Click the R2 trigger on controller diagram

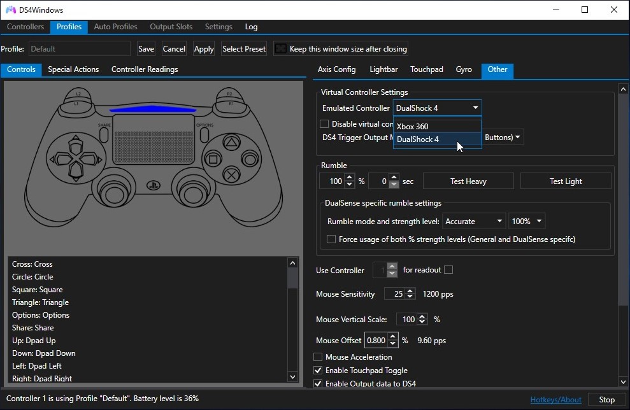[229, 95]
